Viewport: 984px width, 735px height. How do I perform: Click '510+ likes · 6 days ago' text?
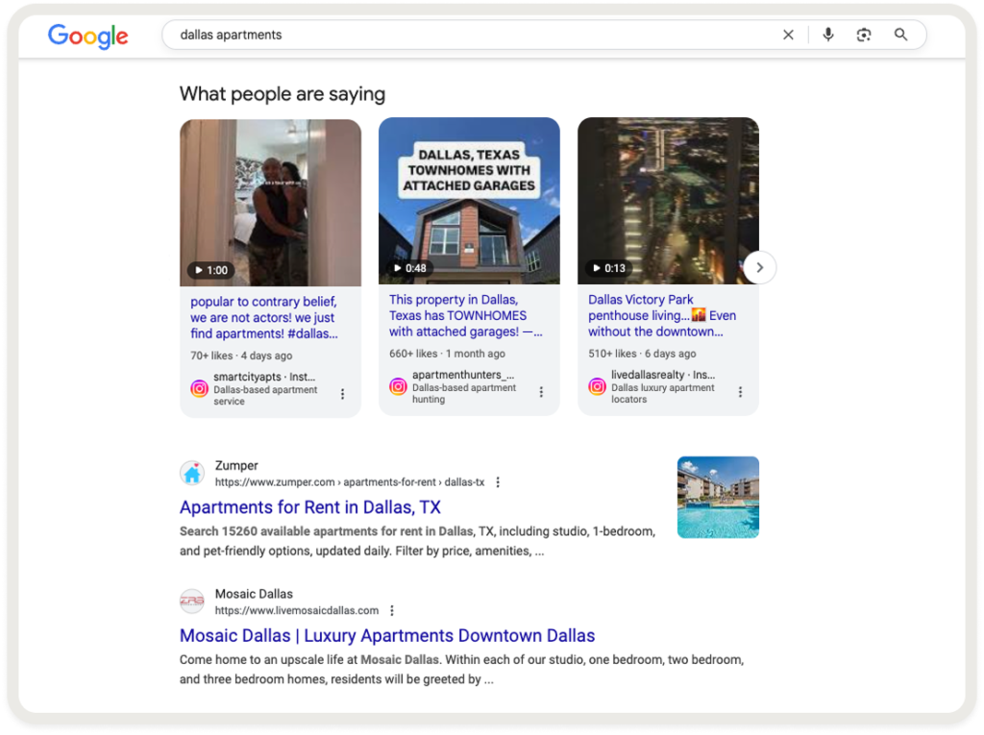pyautogui.click(x=642, y=354)
